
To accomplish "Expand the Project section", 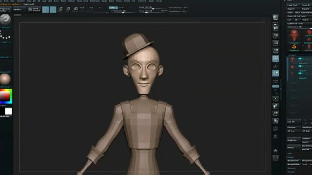I will 291,172.
